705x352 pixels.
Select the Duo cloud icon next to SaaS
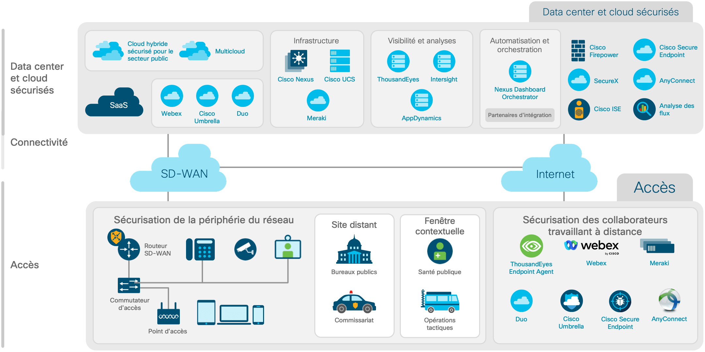243,96
